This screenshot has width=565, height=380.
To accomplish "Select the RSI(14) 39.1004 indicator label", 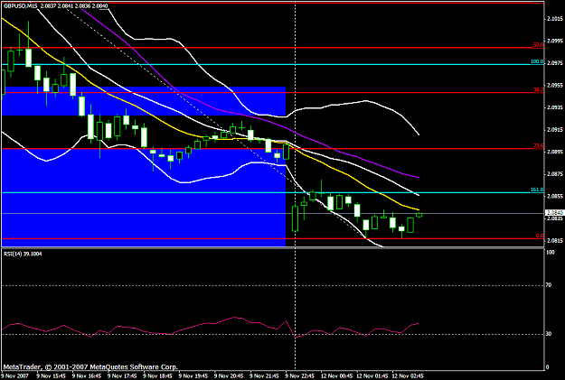I will [x=23, y=254].
